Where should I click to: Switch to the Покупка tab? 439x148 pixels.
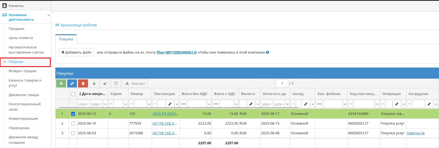click(66, 39)
